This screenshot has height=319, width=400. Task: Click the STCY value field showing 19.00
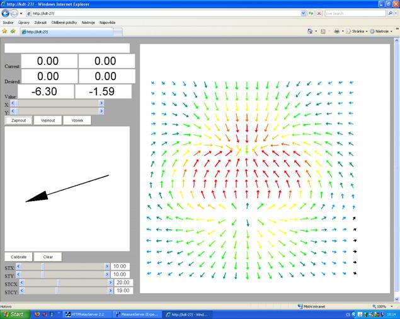(123, 291)
